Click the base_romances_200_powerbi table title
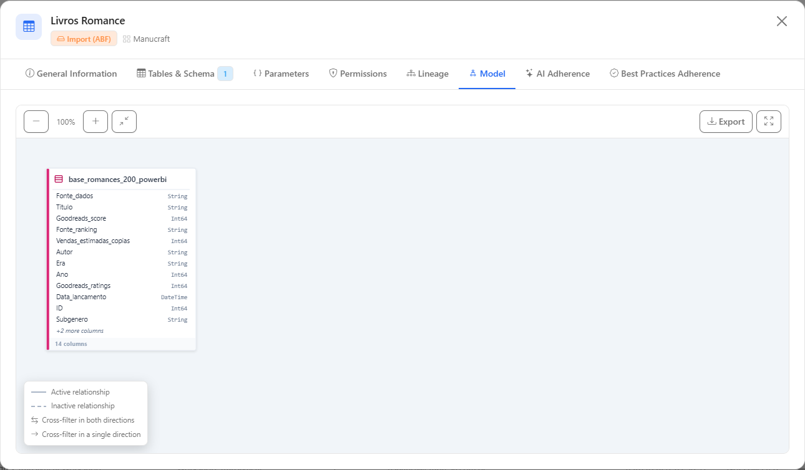The height and width of the screenshot is (470, 805). (117, 179)
